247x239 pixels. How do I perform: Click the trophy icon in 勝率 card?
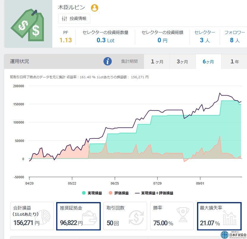click(x=183, y=215)
